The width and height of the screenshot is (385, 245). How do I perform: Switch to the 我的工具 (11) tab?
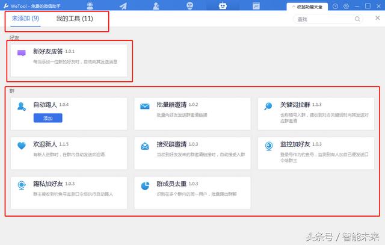(x=75, y=19)
